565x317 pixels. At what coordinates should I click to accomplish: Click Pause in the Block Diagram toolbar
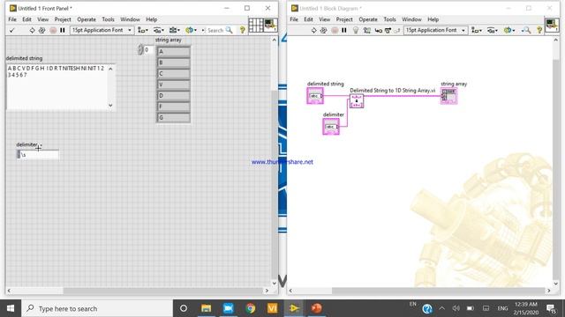click(x=344, y=30)
